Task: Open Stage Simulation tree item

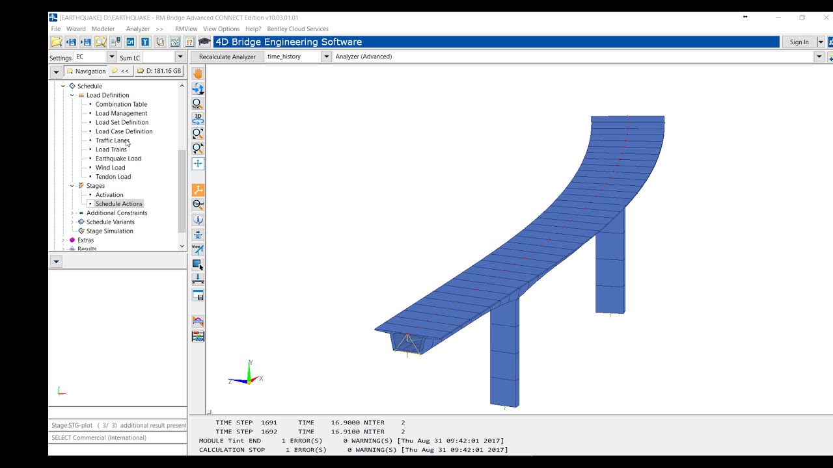Action: coord(109,231)
